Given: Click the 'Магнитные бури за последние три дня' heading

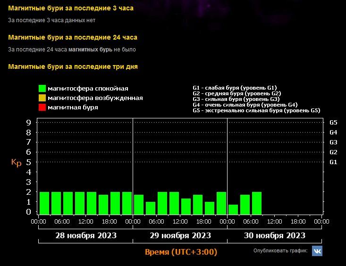Looking at the screenshot, I should (73, 66).
